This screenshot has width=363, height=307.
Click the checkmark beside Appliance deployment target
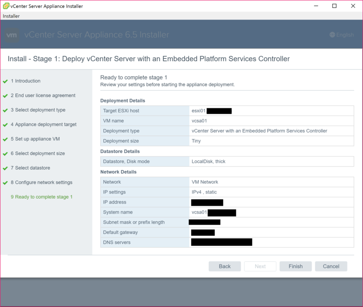(x=5, y=125)
